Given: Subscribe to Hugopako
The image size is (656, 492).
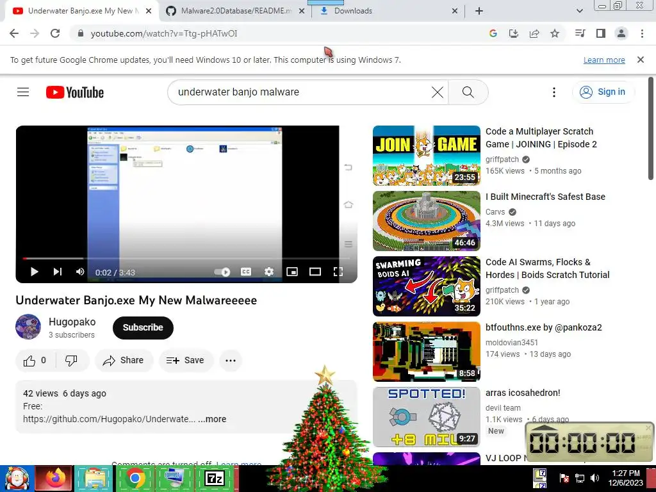Looking at the screenshot, I should [x=143, y=327].
